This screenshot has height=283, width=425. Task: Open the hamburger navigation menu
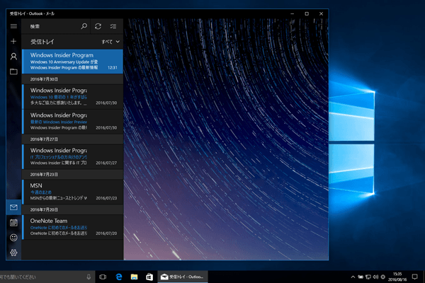click(13, 26)
